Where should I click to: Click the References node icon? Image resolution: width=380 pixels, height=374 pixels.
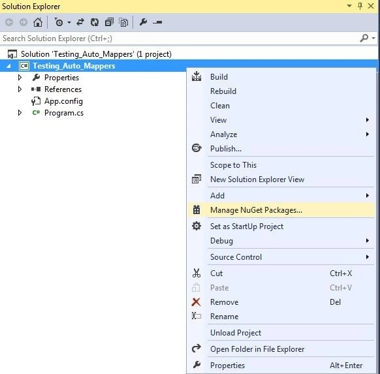[x=36, y=89]
